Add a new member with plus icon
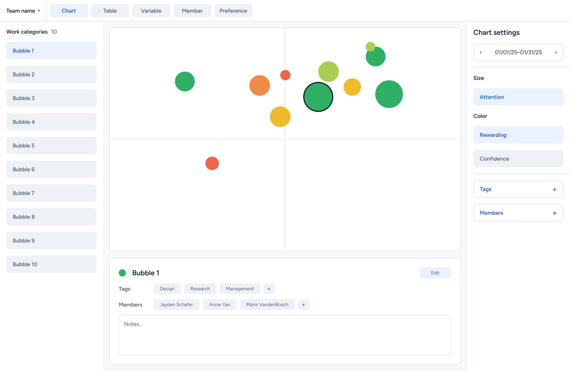Viewport: 570px width, 371px height. 303,305
